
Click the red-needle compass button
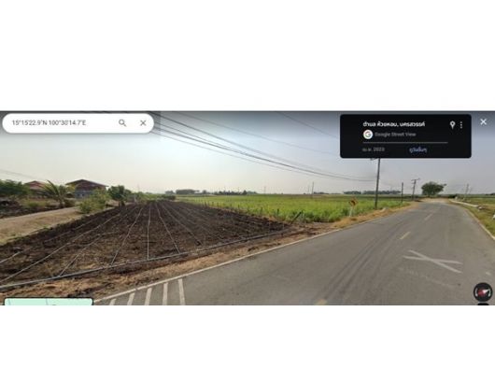pyautogui.click(x=483, y=291)
